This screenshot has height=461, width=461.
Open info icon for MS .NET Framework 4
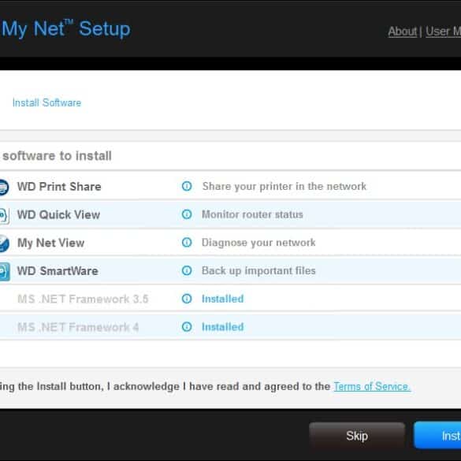coord(187,326)
